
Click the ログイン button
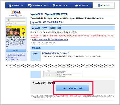(16, 51)
